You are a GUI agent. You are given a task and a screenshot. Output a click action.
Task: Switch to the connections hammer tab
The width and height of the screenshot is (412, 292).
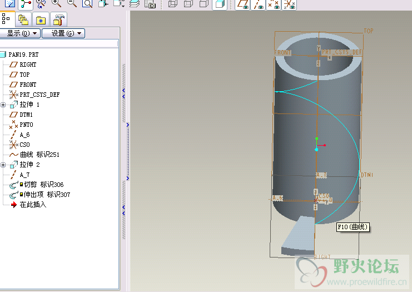coord(58,19)
